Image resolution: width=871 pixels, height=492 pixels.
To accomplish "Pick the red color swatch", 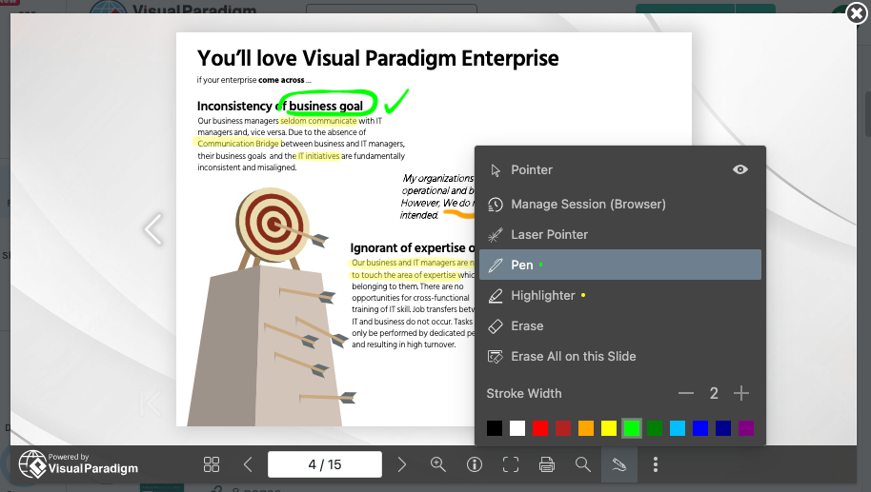I will (540, 428).
